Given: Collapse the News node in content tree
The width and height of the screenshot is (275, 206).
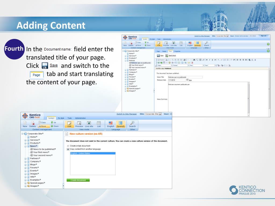Looking at the screenshot, I should 25,146.
